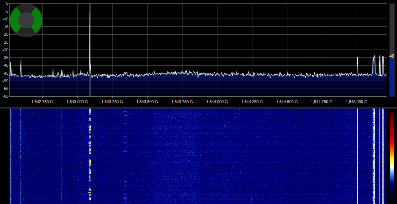Click the top dark wedge of the tuning wheel
The height and width of the screenshot is (204, 397).
coord(26,8)
